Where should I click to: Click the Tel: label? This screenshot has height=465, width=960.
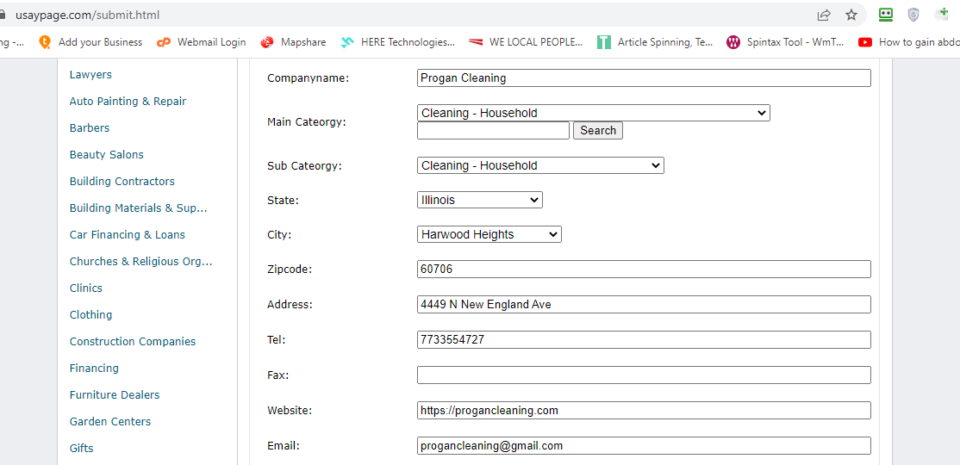tap(276, 339)
